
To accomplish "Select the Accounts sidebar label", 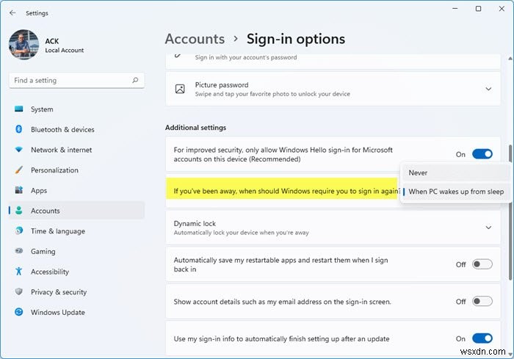I will pyautogui.click(x=46, y=211).
